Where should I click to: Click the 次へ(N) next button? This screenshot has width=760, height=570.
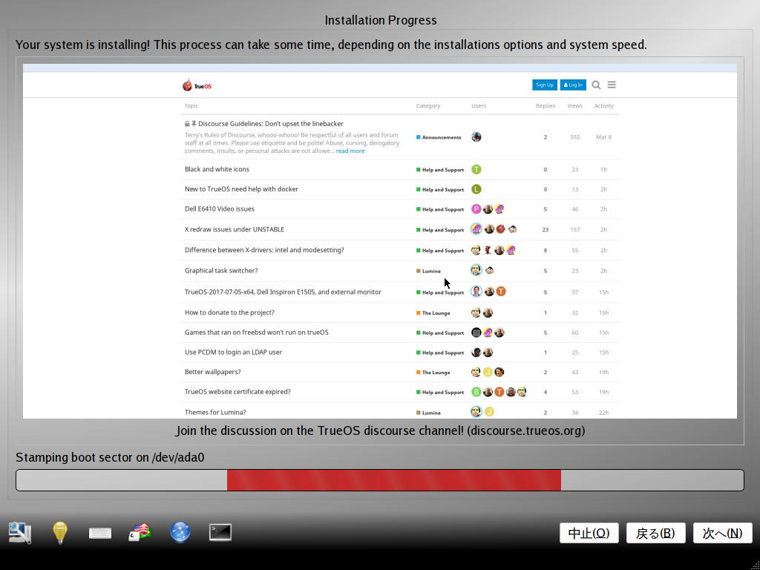click(x=723, y=533)
